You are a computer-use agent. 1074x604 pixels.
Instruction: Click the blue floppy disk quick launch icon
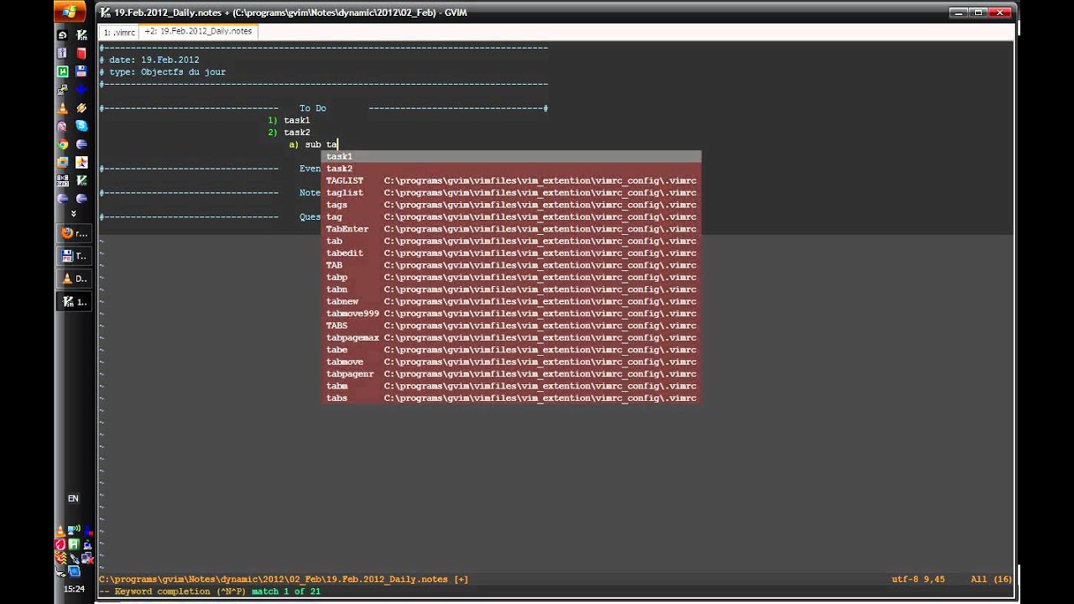(81, 71)
